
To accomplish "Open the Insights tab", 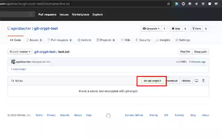I will click(x=163, y=40).
